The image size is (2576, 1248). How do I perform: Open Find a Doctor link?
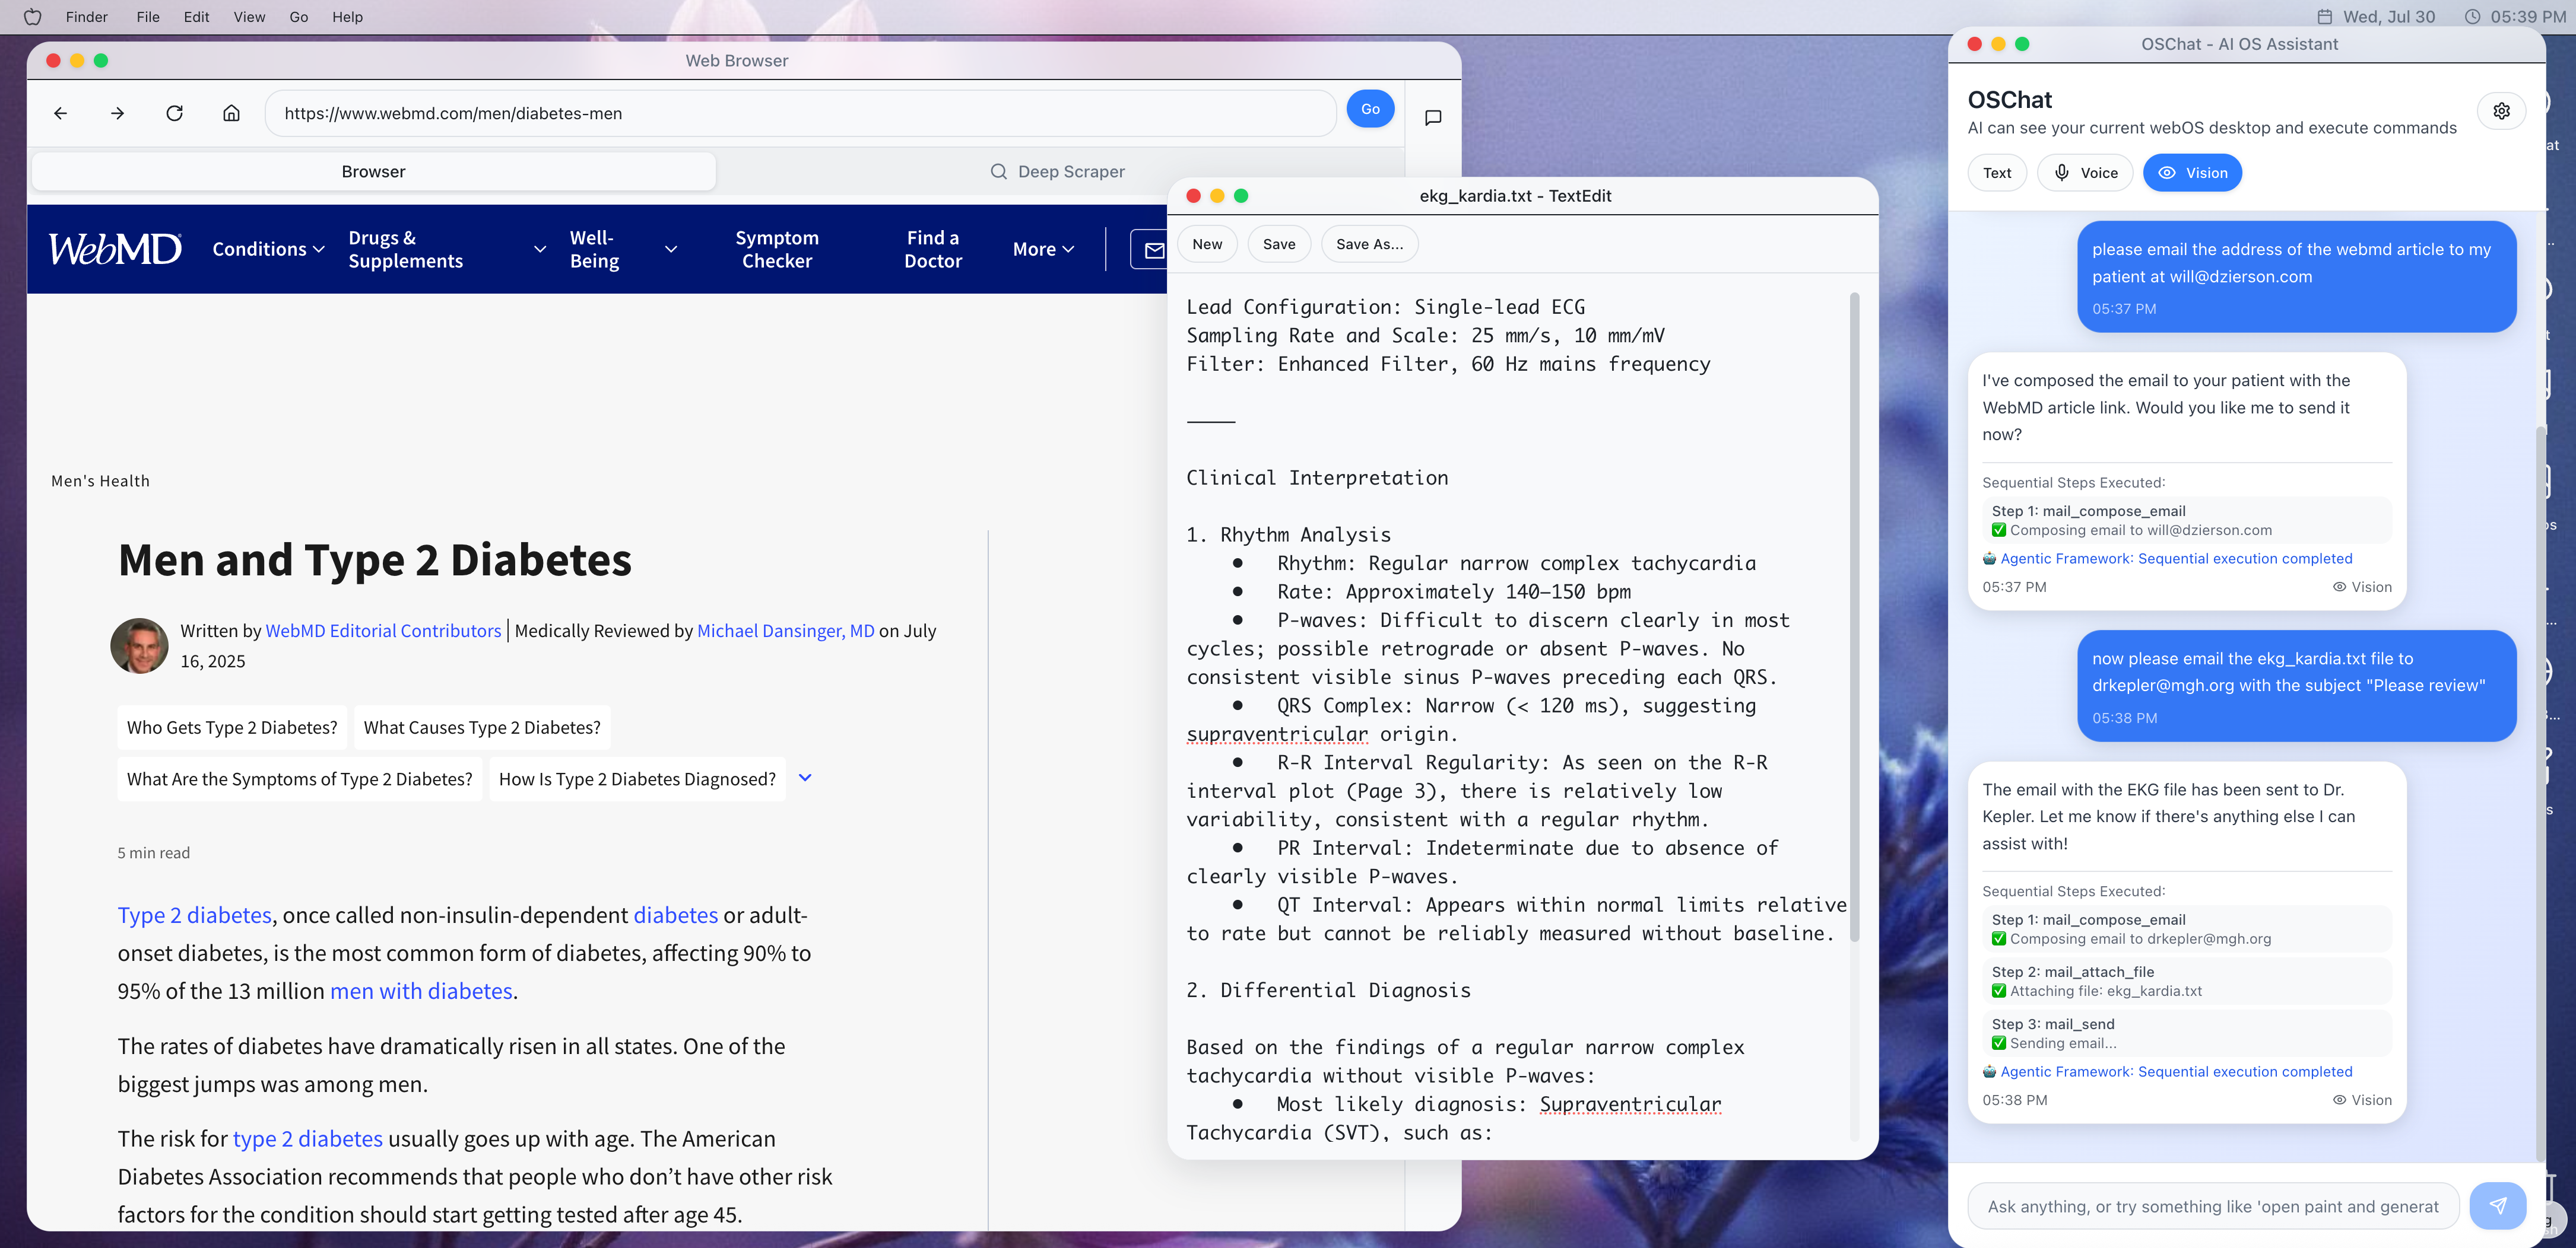(933, 249)
